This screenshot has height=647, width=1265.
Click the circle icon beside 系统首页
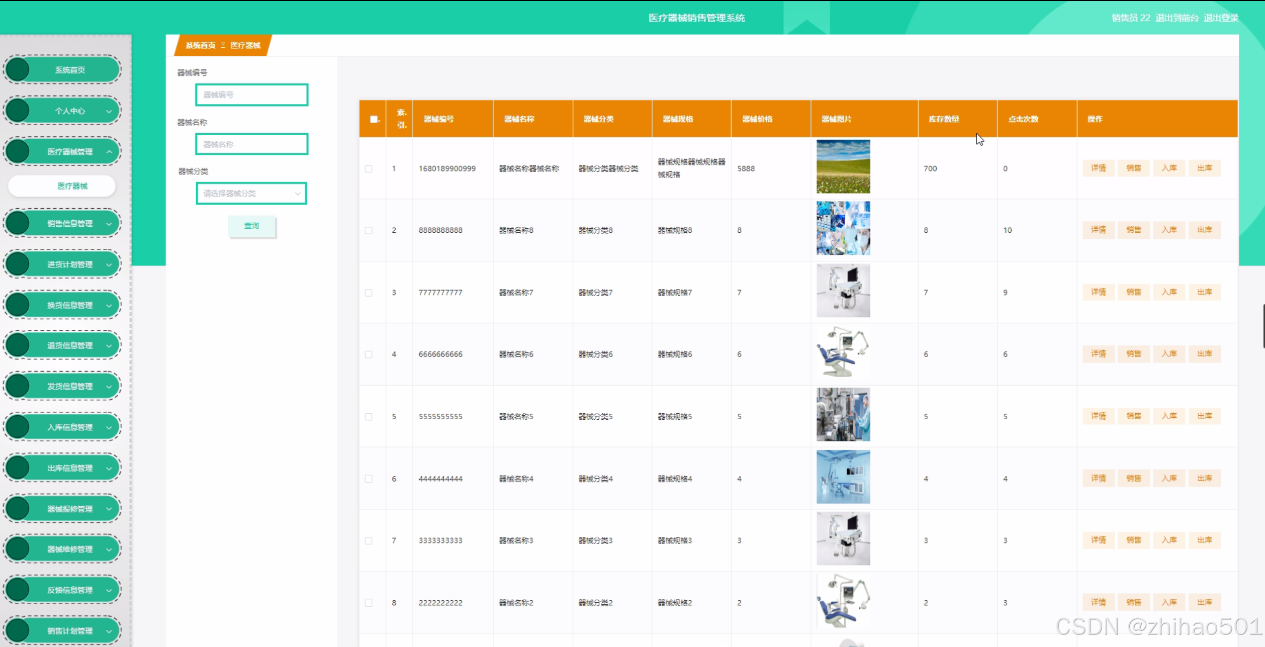point(18,70)
